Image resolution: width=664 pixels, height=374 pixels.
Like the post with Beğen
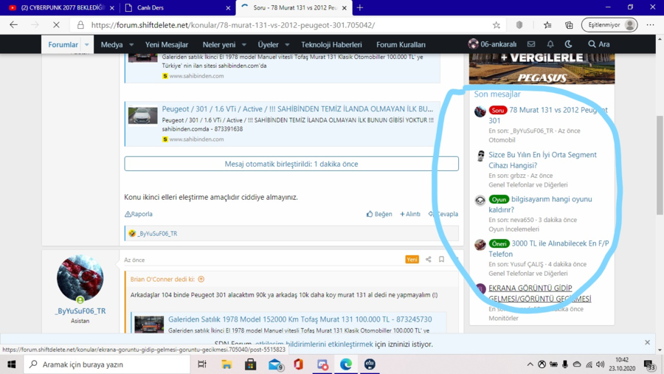click(x=379, y=214)
